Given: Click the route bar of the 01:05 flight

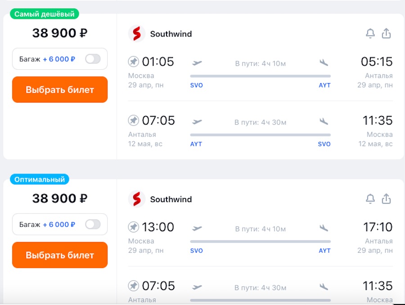Looking at the screenshot, I should (260, 76).
